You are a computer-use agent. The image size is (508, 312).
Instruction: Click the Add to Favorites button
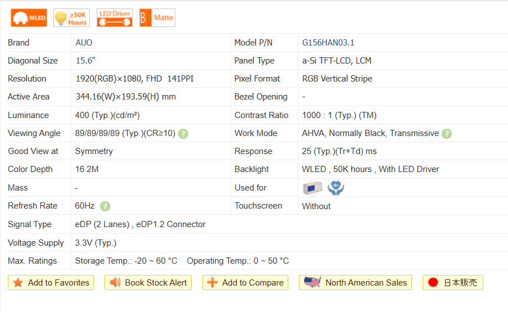coord(51,283)
